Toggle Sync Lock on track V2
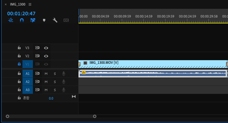The height and width of the screenshot is (123, 228). coord(37,56)
